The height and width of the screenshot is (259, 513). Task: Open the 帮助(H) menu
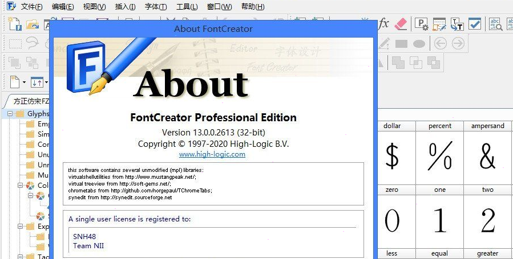(253, 6)
